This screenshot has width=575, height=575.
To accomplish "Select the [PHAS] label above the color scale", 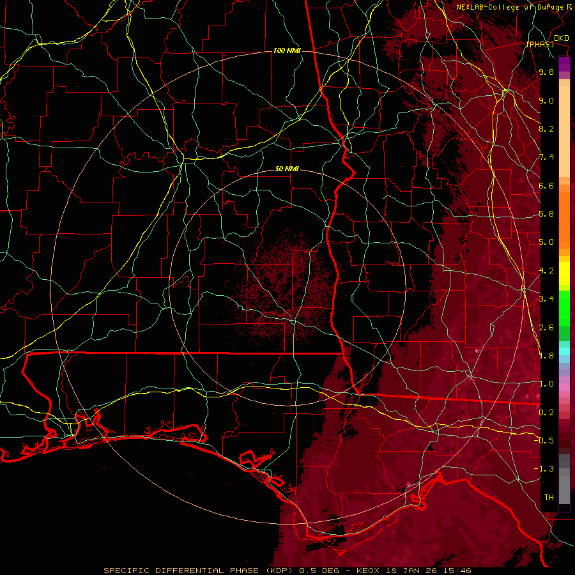I will [540, 45].
